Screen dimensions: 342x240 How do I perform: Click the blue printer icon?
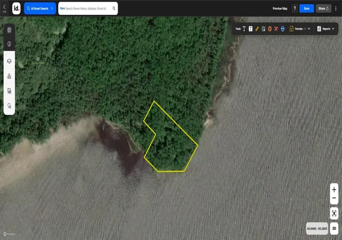[x=283, y=29]
